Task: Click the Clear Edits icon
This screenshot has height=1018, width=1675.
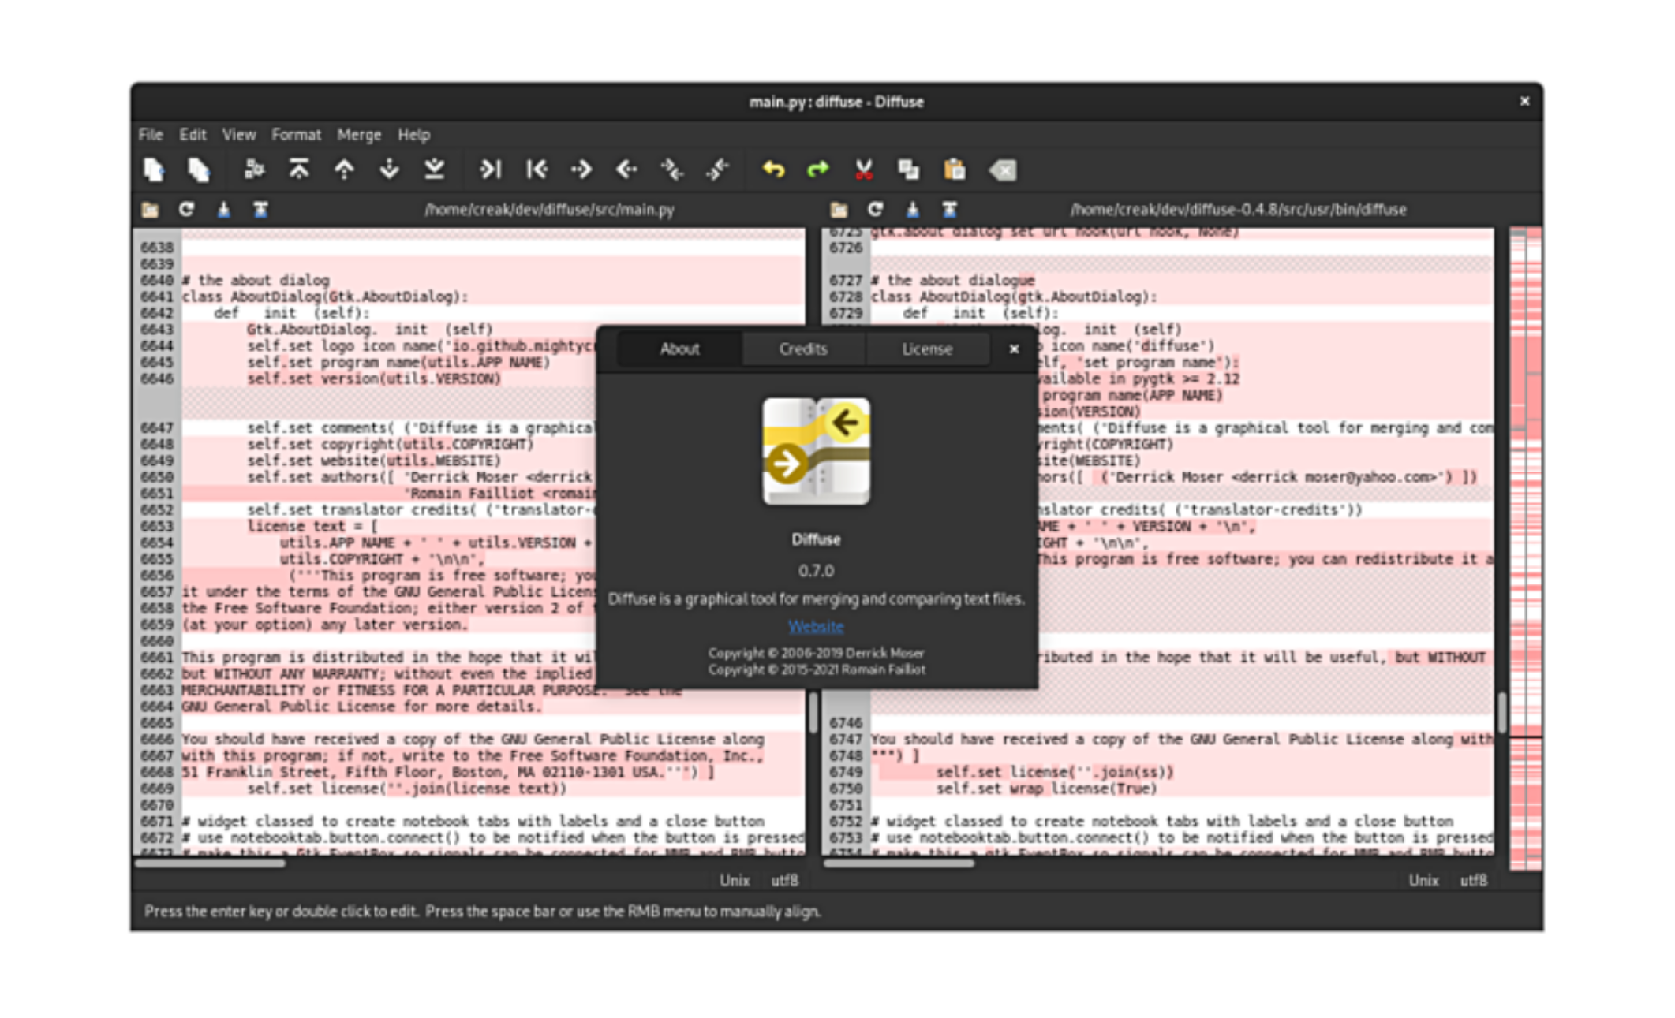Action: point(1003,170)
